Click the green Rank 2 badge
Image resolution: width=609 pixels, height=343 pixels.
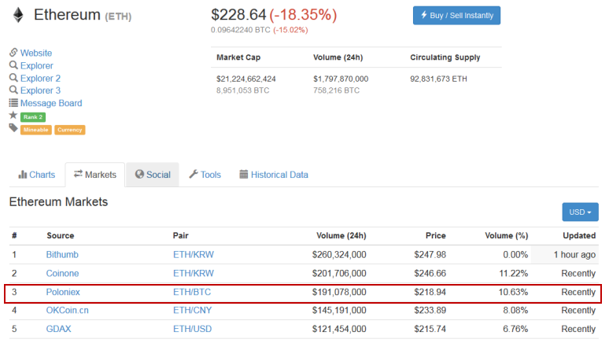33,117
